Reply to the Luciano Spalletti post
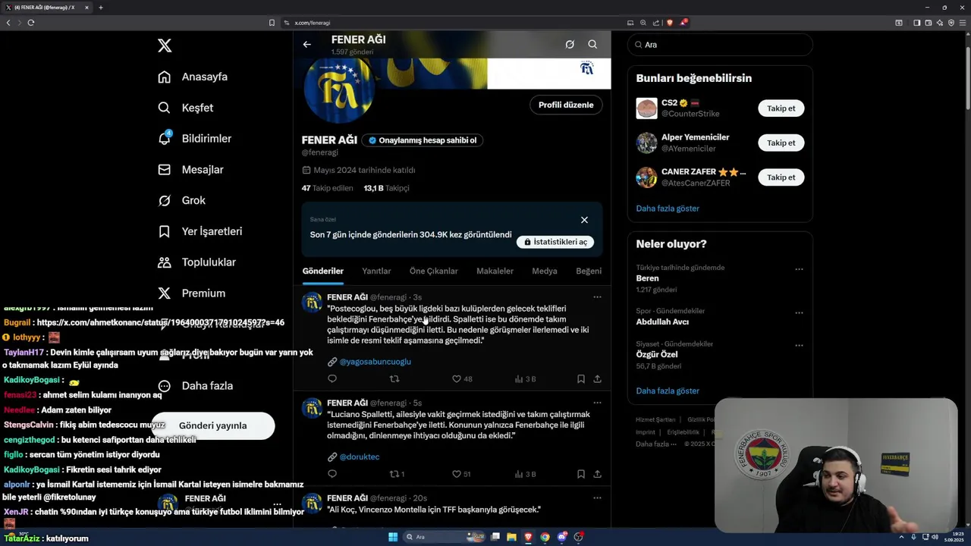Screen dimensions: 971x546 [332, 474]
